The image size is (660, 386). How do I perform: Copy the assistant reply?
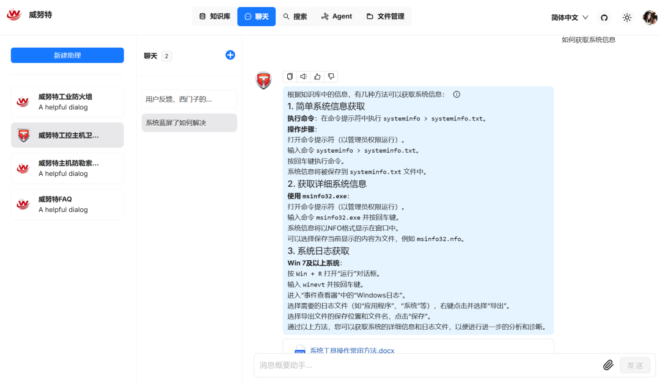pyautogui.click(x=290, y=76)
